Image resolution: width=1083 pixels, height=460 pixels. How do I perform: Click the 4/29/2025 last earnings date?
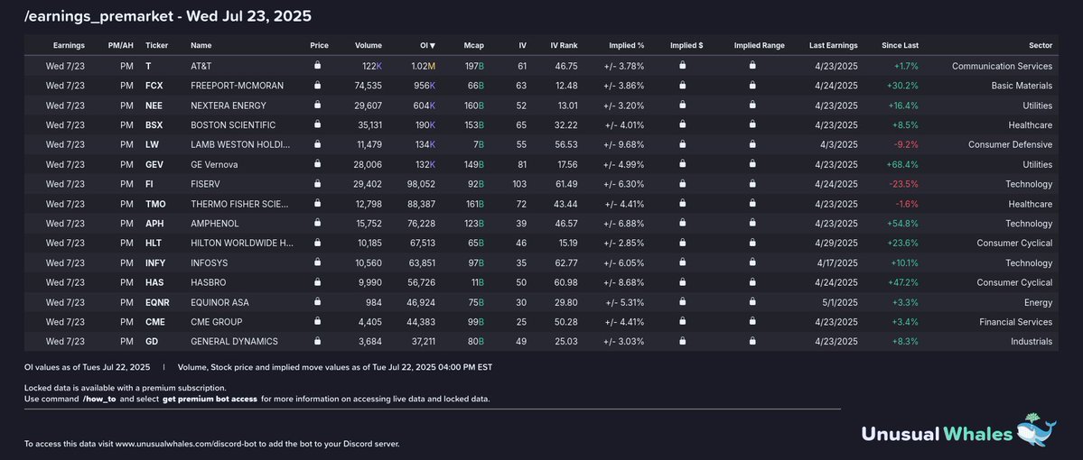837,243
